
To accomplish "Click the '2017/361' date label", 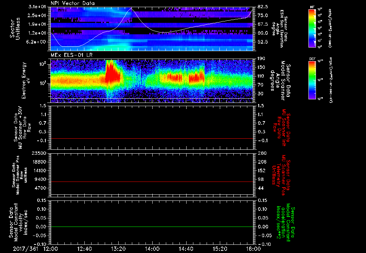I will click(x=25, y=249).
